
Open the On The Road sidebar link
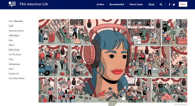[15, 54]
